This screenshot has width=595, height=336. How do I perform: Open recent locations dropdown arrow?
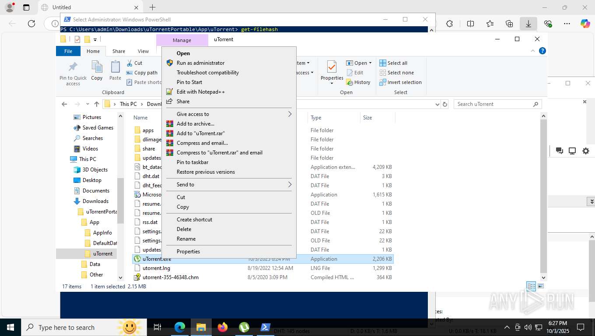[88, 104]
